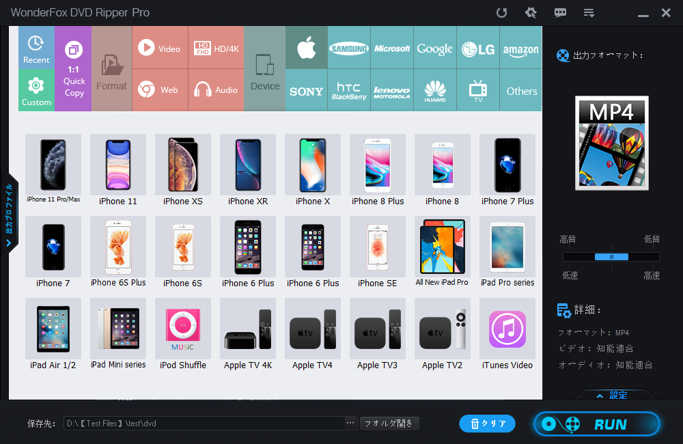Switch to the Device category tab
The image size is (683, 444).
coord(265,68)
